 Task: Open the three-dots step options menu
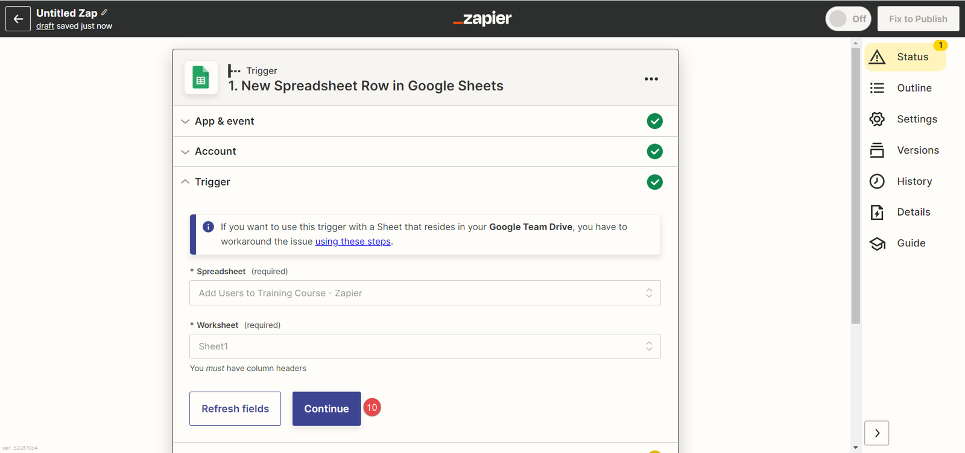pyautogui.click(x=651, y=79)
